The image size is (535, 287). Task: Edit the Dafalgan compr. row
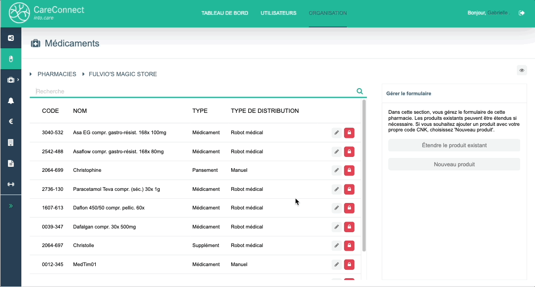pos(336,227)
